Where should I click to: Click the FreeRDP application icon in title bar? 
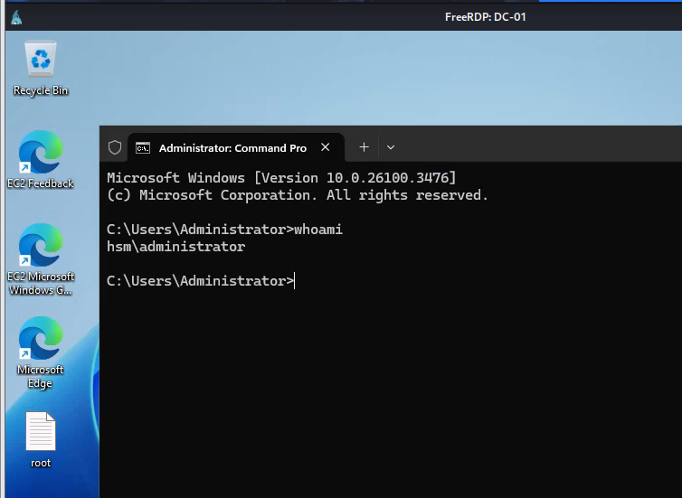pos(16,16)
